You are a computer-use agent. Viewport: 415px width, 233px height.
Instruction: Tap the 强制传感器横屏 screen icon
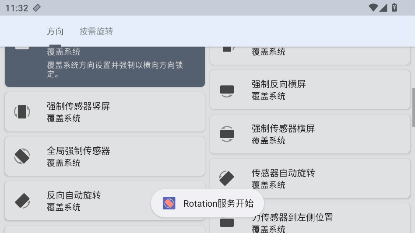(x=227, y=134)
